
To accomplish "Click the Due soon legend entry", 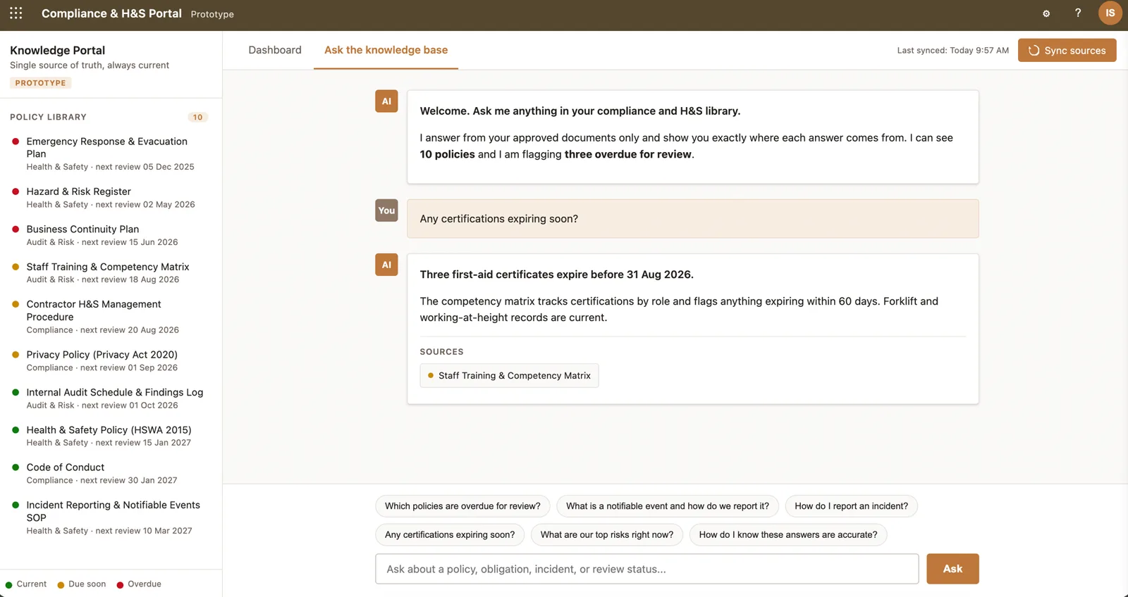I will coord(82,584).
